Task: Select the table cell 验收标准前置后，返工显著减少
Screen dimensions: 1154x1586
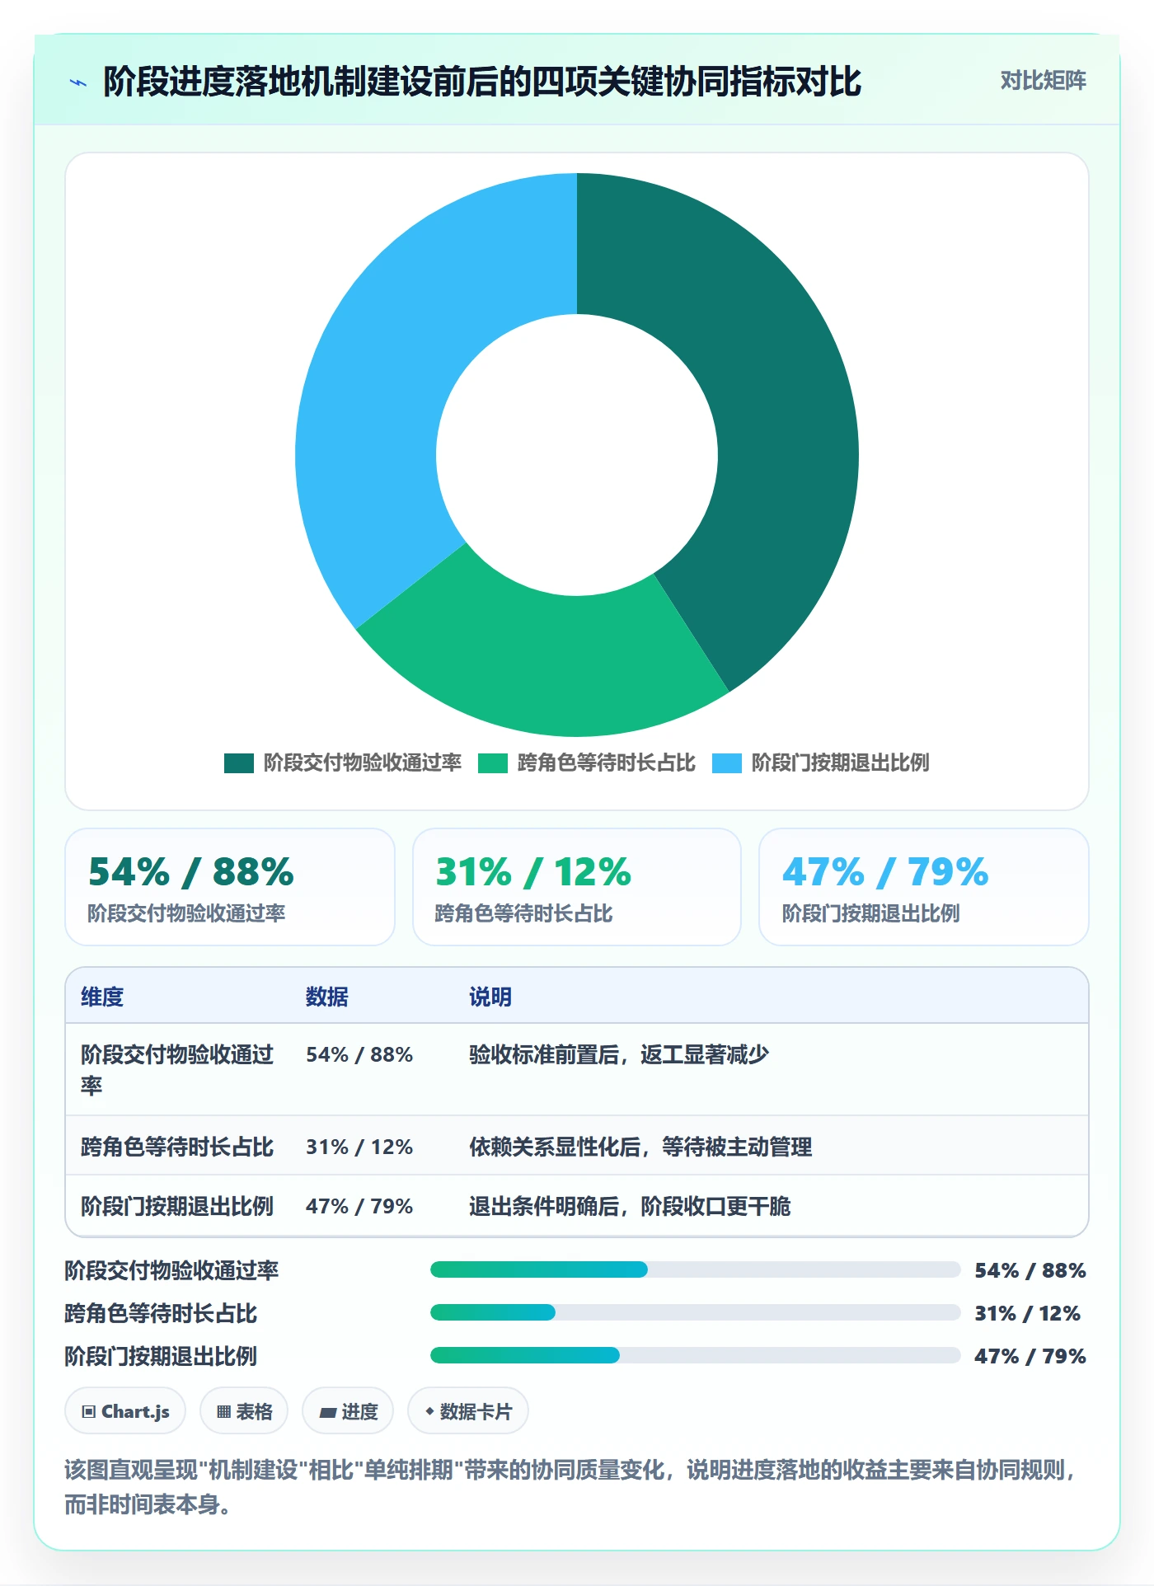Action: 619,1054
